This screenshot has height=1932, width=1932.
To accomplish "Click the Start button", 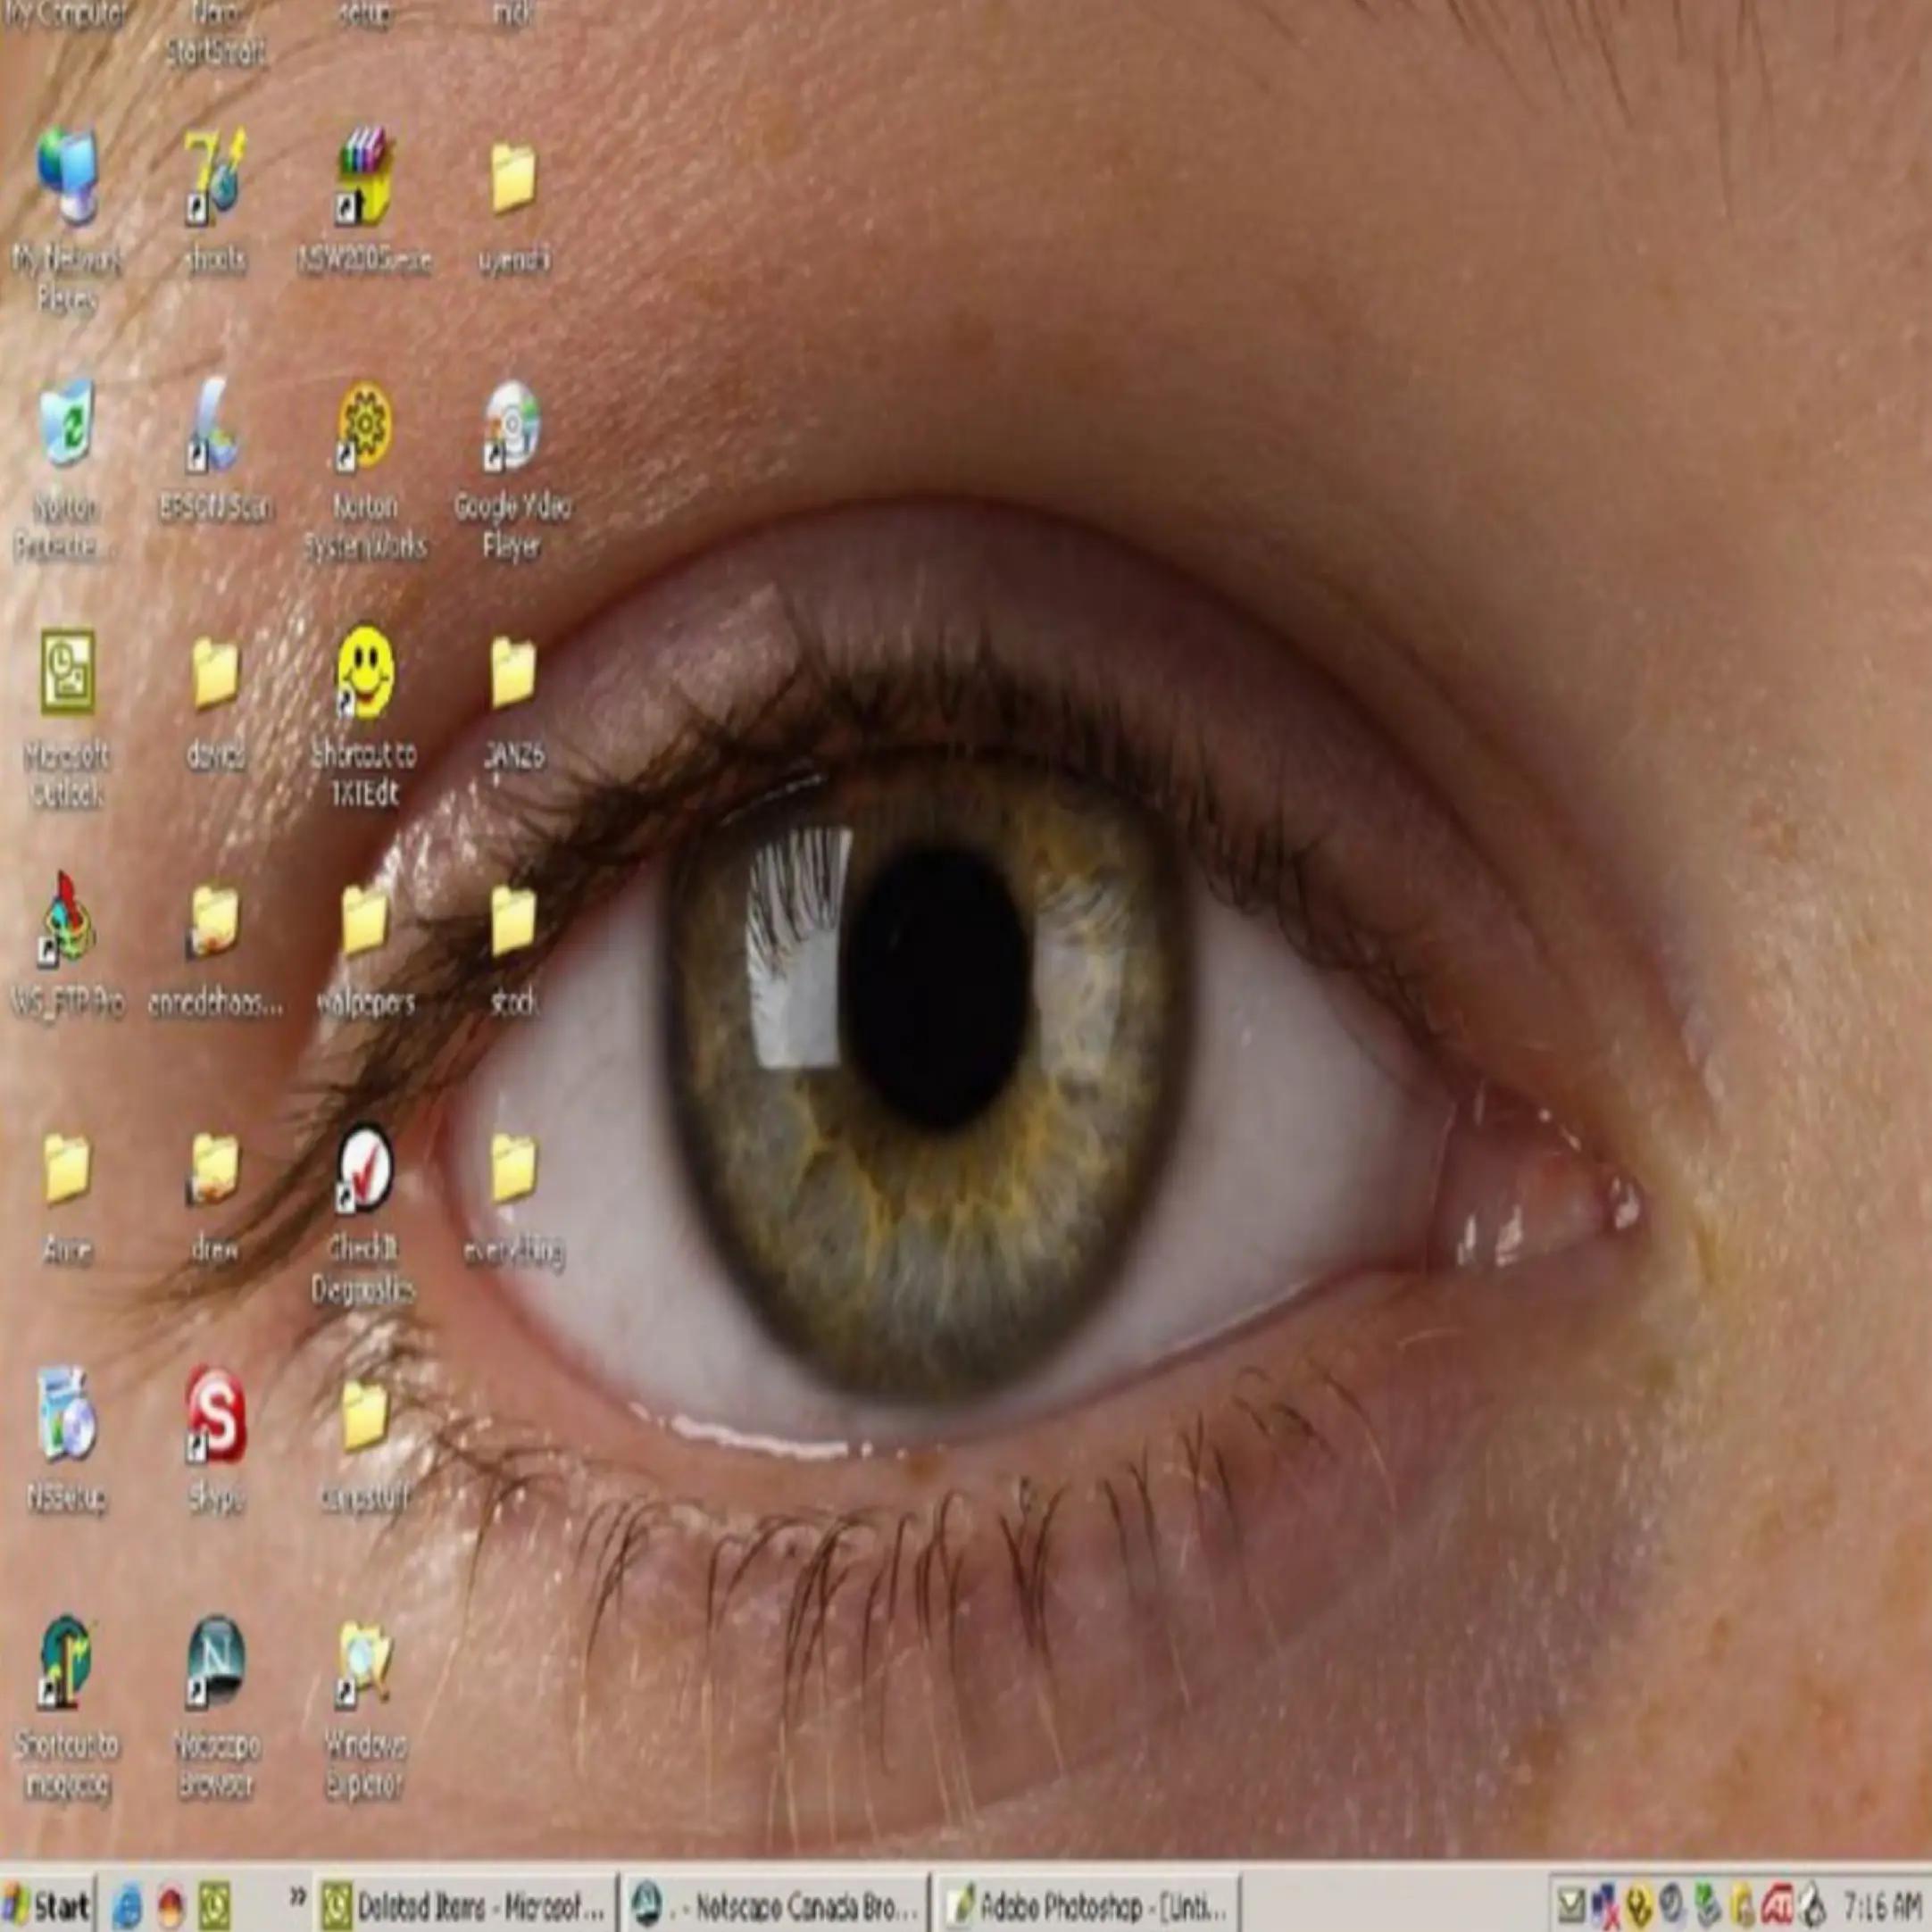I will coord(47,1905).
